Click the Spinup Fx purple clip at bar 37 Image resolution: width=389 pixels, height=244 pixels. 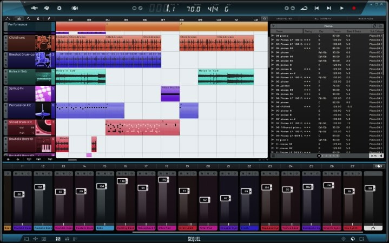point(170,93)
